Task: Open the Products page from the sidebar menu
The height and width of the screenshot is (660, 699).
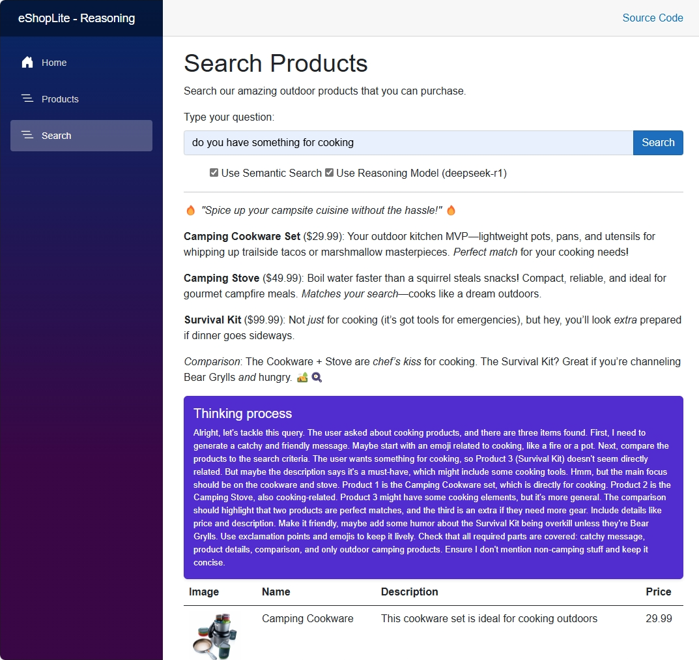Action: click(59, 98)
